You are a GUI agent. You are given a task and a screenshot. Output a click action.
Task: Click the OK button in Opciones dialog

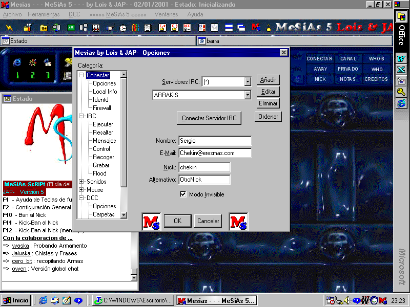click(177, 221)
